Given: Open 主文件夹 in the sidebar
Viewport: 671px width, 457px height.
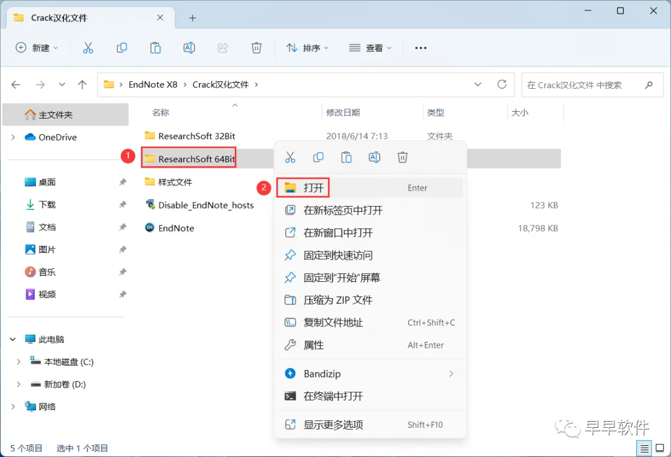Looking at the screenshot, I should pos(65,115).
